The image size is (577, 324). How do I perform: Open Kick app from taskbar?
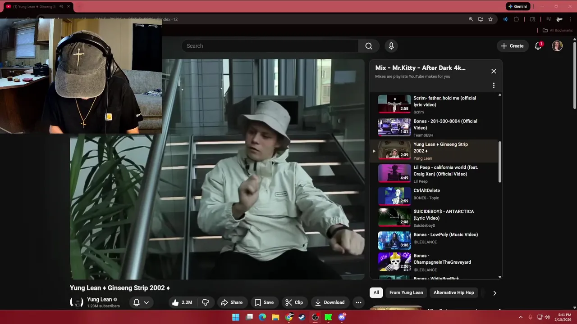pyautogui.click(x=329, y=317)
